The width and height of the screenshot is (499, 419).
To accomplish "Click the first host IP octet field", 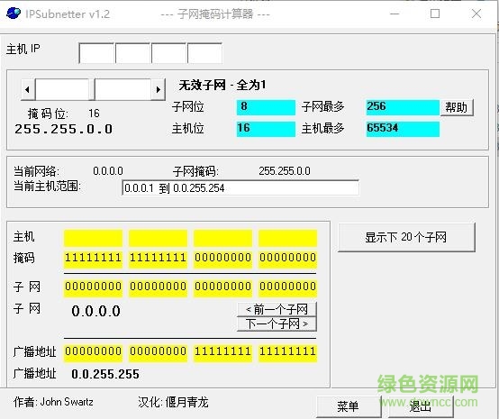I will point(96,53).
